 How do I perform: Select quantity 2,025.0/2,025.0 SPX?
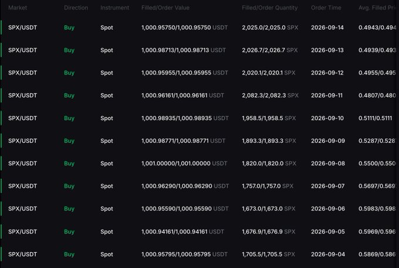[x=270, y=28]
